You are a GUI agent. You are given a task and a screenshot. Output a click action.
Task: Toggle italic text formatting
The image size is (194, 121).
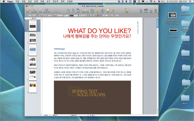(x=83, y=15)
